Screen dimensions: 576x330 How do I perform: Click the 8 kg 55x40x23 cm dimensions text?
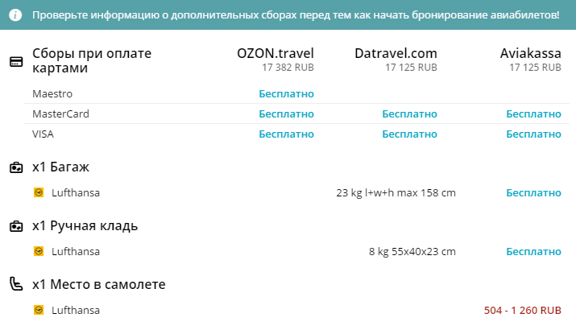tap(412, 251)
